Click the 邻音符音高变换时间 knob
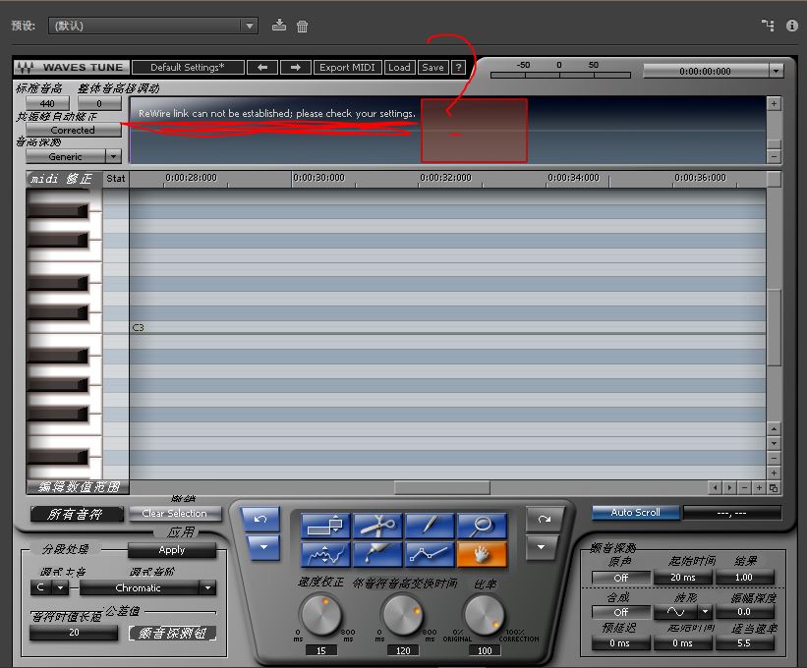Viewport: 807px width, 668px height. coord(402,614)
